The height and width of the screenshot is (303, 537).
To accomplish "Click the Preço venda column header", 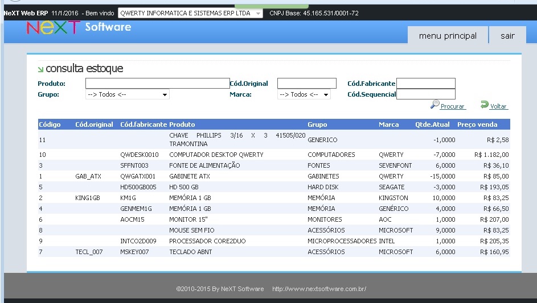I will point(477,124).
